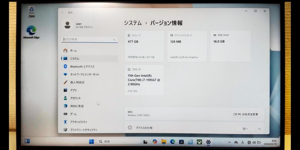Click the アクセシビリティ figure icon

click(x=66, y=122)
